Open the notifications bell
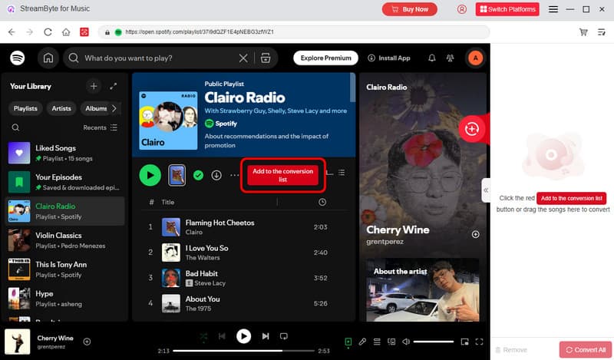The height and width of the screenshot is (360, 614). coord(431,58)
